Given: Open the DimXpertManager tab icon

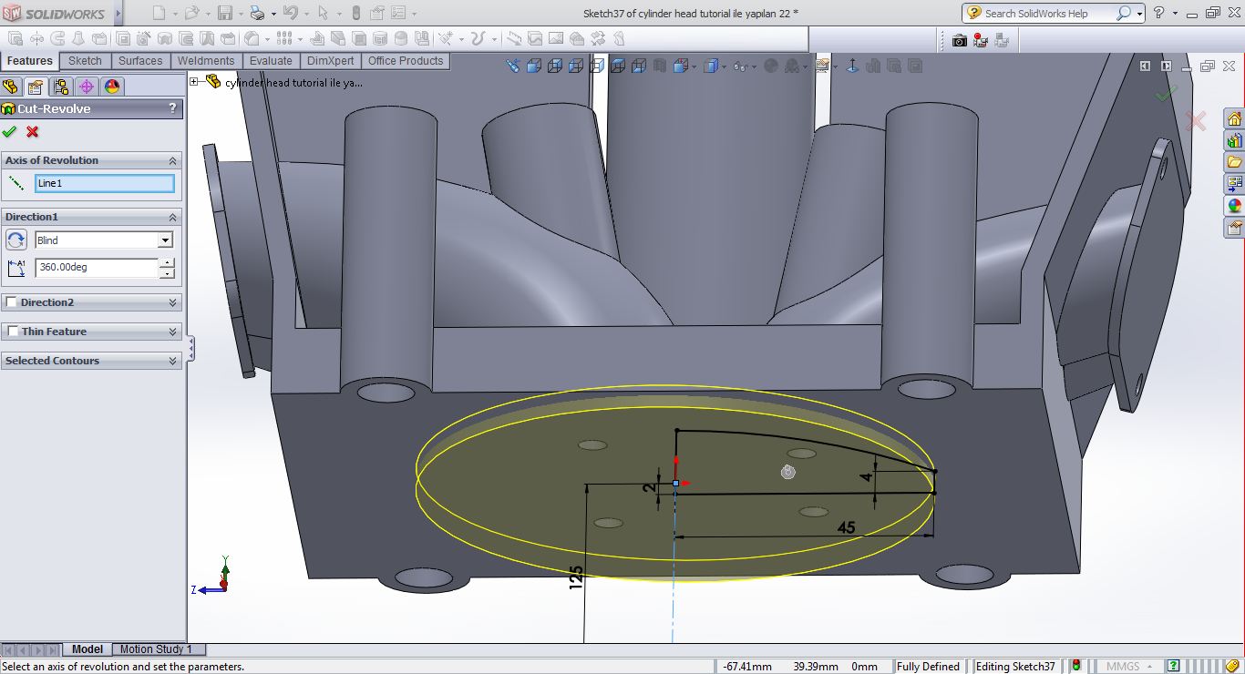Looking at the screenshot, I should click(87, 87).
